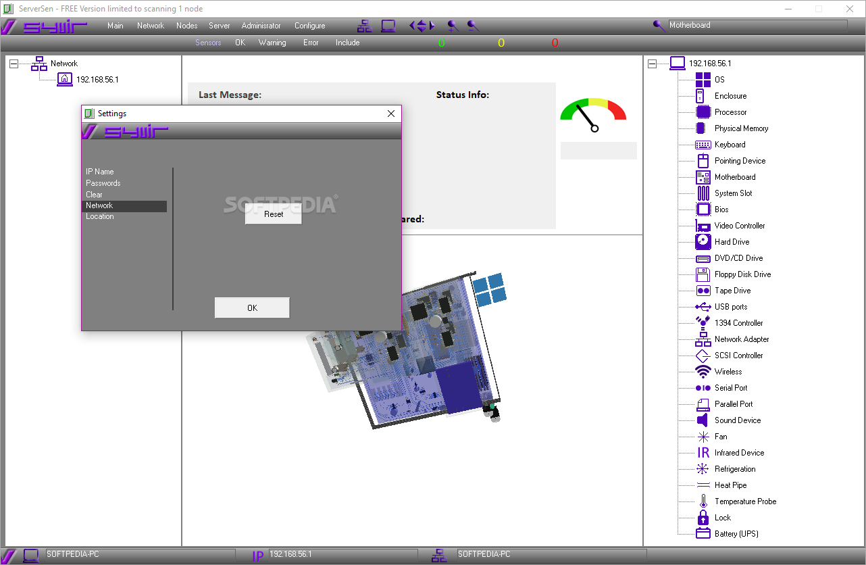Click the Network Adapter icon
Viewport: 866px width, 565px height.
703,339
